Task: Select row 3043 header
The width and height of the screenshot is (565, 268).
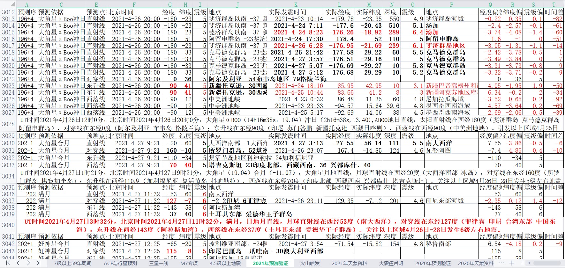Action: pos(8,251)
